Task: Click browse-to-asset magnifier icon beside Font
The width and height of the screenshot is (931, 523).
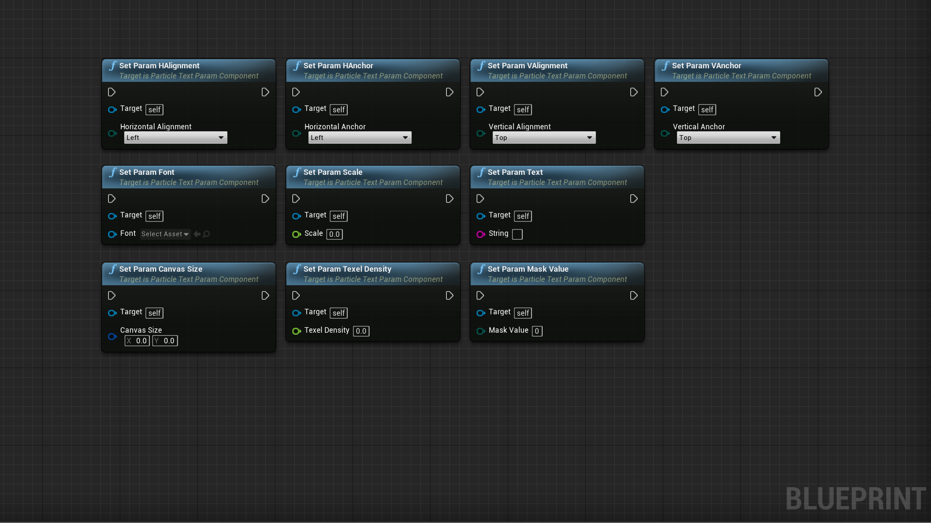Action: point(207,234)
